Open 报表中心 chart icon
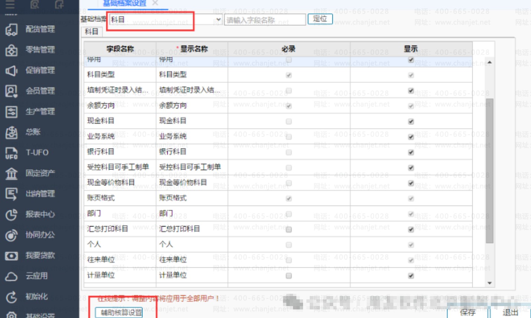The image size is (531, 318). tap(11, 214)
